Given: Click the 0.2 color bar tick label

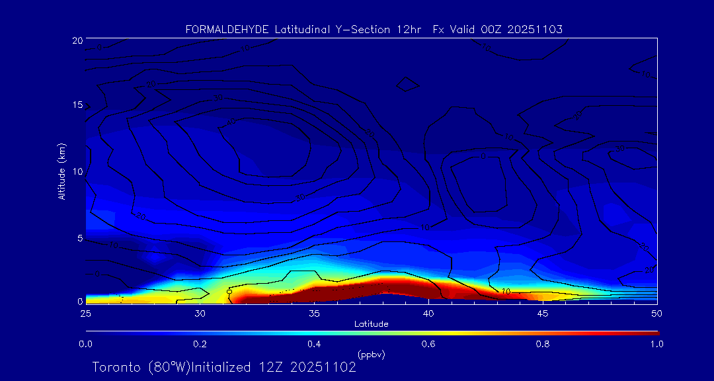Looking at the screenshot, I should tap(200, 344).
